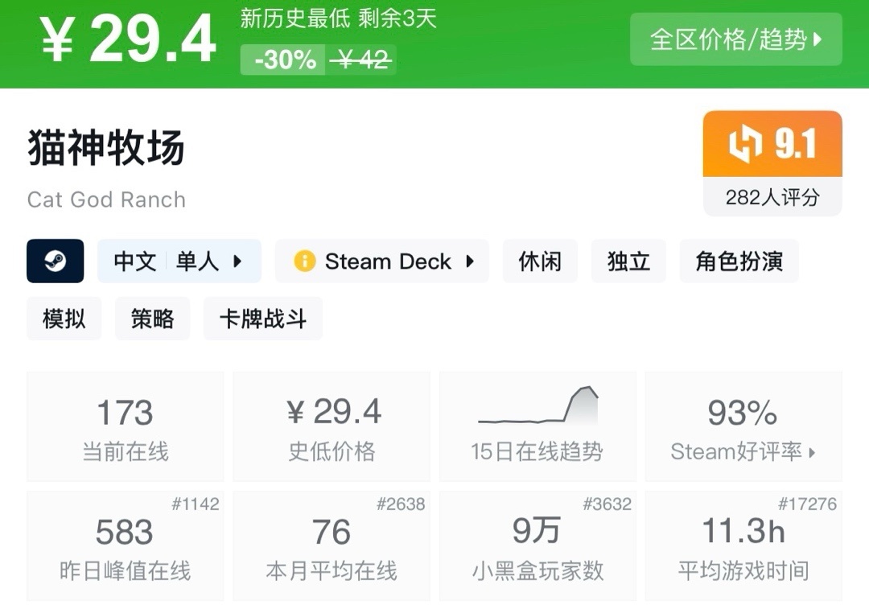The width and height of the screenshot is (869, 613).
Task: Click the Steam platform logo icon
Action: click(56, 261)
